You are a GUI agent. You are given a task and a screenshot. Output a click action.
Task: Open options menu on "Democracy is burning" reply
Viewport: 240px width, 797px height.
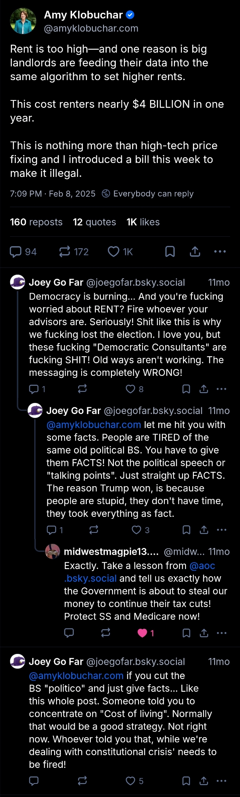pyautogui.click(x=221, y=389)
